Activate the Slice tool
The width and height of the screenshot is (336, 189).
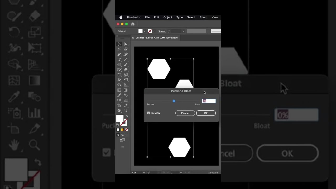pyautogui.click(x=126, y=106)
